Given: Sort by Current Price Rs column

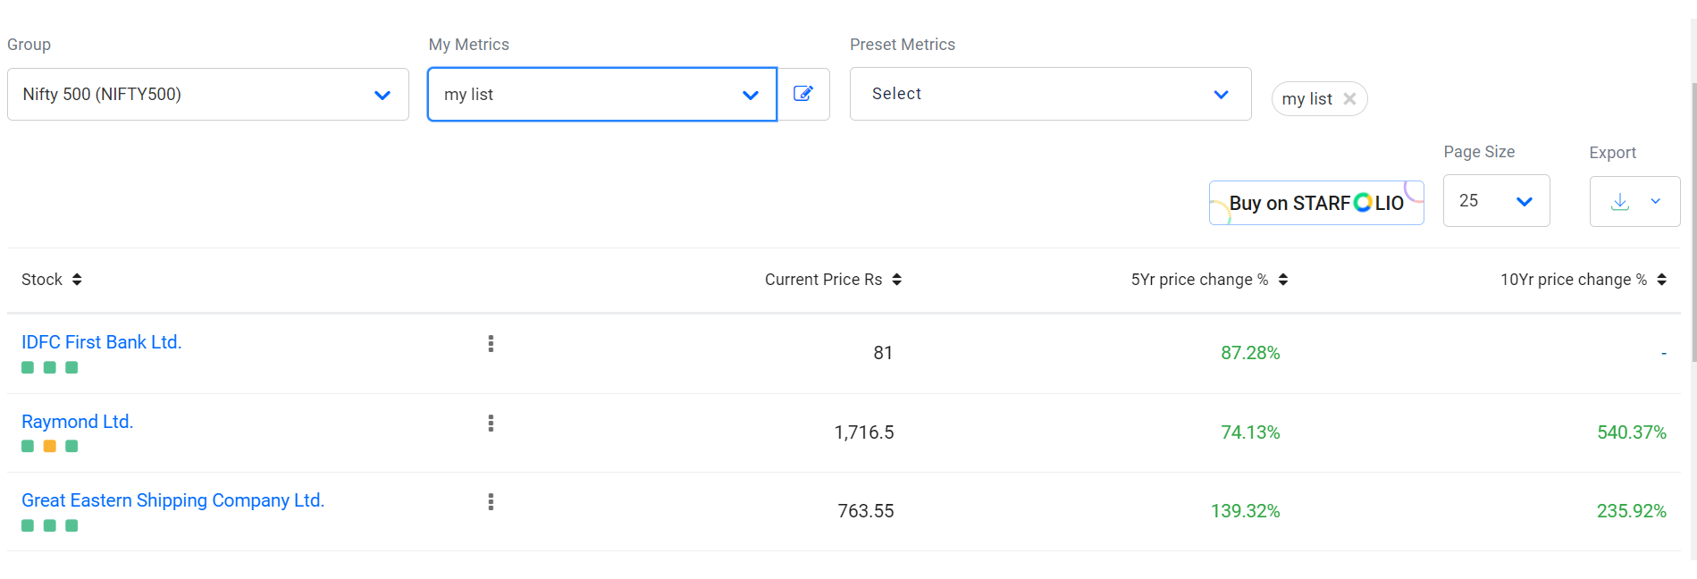Looking at the screenshot, I should click(x=896, y=280).
